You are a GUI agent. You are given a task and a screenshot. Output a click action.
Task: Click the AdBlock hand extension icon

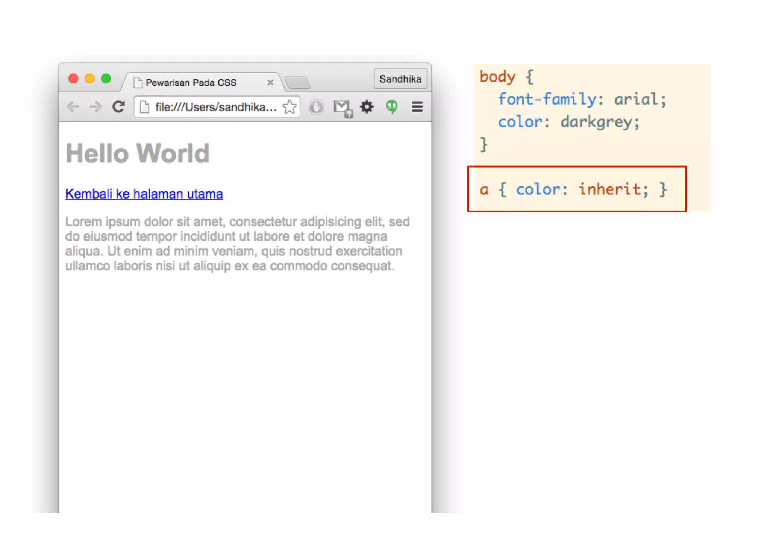coord(316,107)
